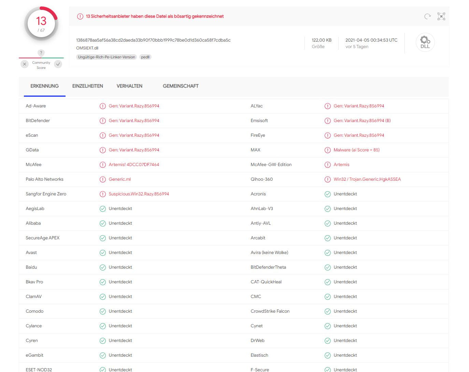Click the DLL file type icon
This screenshot has height=372, width=469.
(425, 42)
